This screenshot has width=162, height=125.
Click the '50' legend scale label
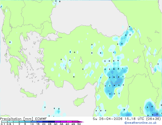click(x=79, y=124)
